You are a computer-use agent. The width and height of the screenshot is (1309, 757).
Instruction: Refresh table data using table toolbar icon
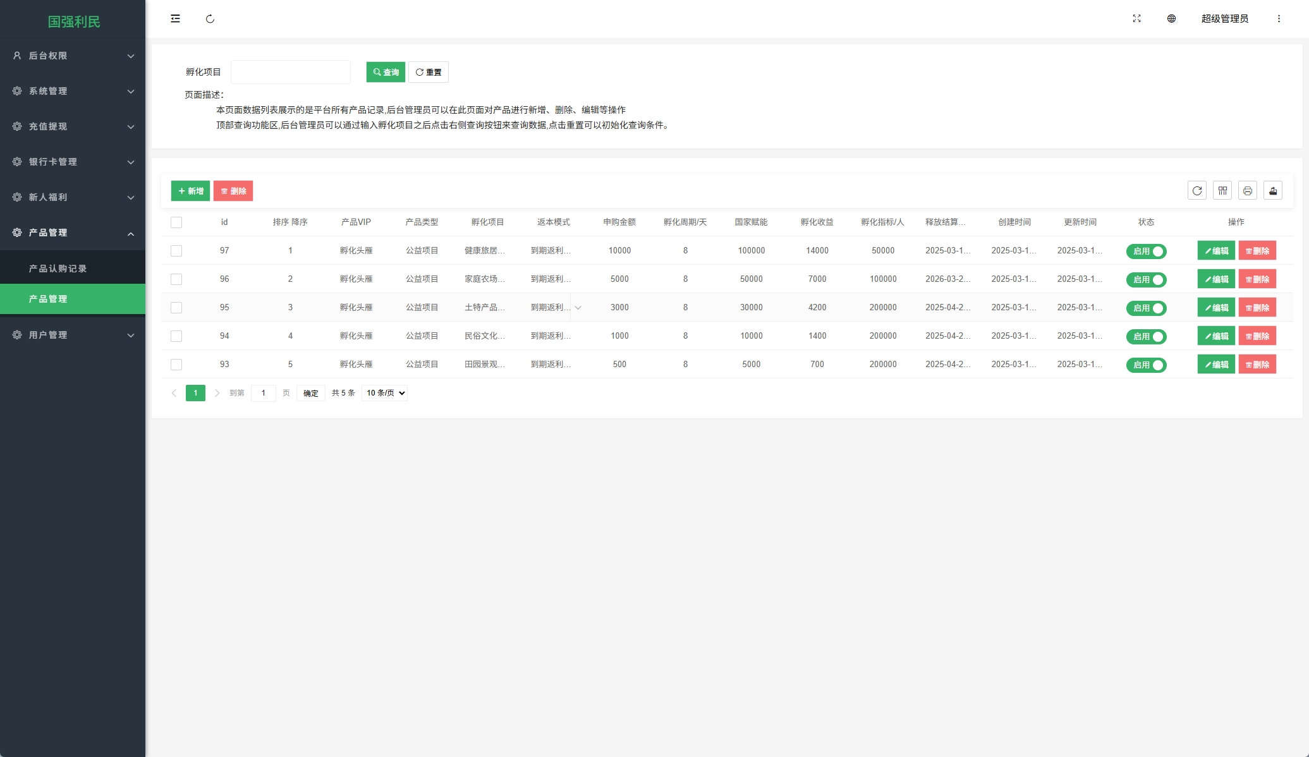point(1196,191)
